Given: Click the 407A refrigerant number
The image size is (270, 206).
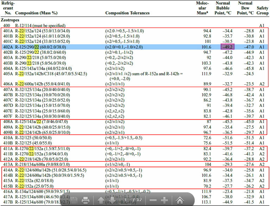Looking at the screenshot, I should [8, 90].
